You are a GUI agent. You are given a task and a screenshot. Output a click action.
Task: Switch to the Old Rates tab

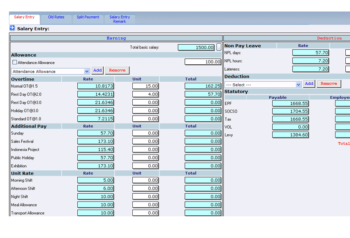point(56,17)
